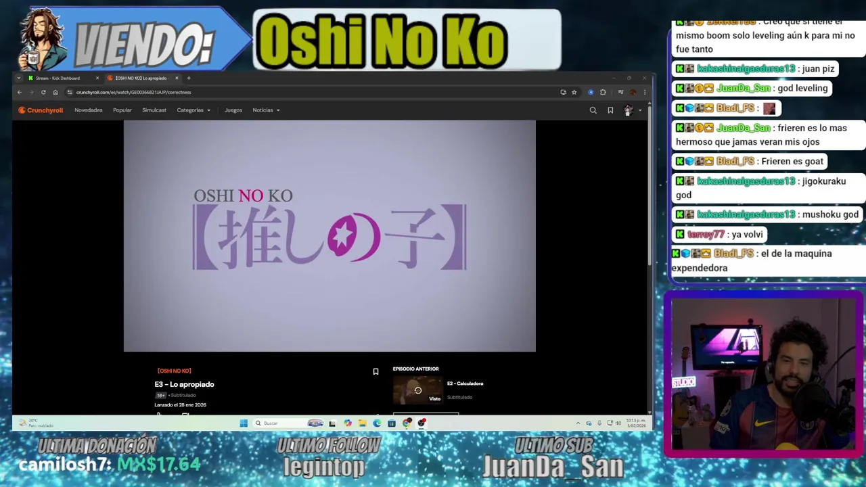Open Google Chrome from the taskbar
This screenshot has height=487, width=866.
tap(407, 423)
